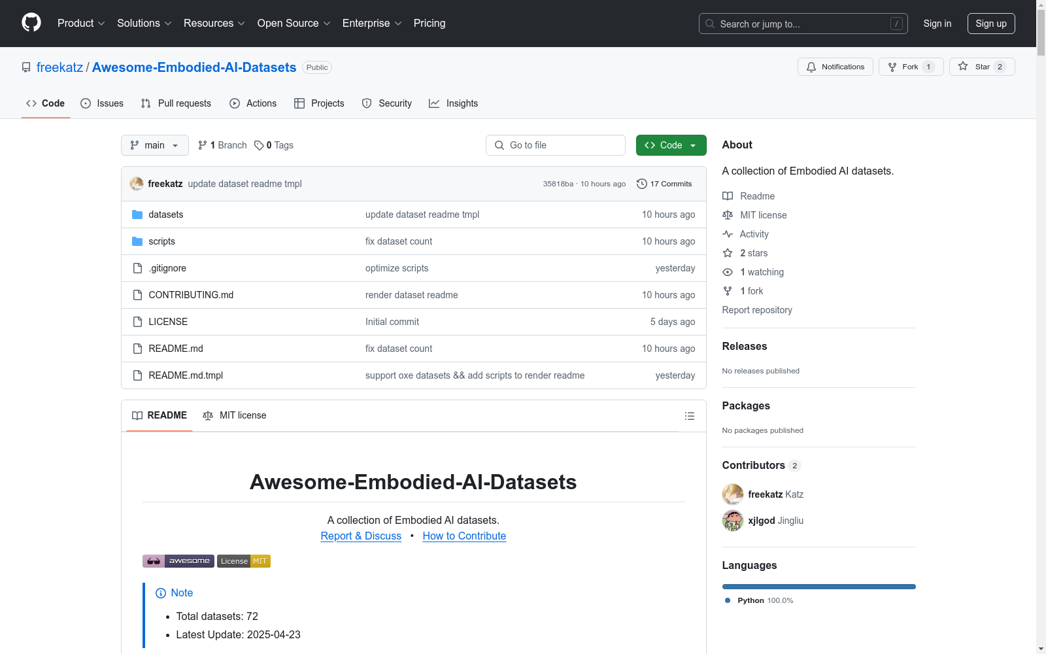Click the 'fix dataset count' message for scripts
Image resolution: width=1046 pixels, height=654 pixels.
point(399,241)
